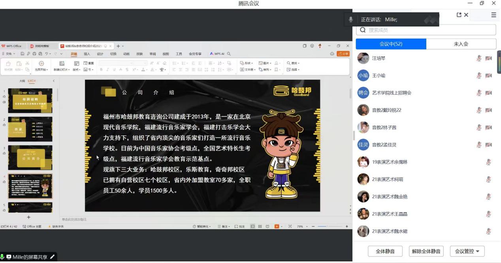Toggle microphone for 19表演艺术余霈琳
501x263 pixels.
click(x=488, y=162)
